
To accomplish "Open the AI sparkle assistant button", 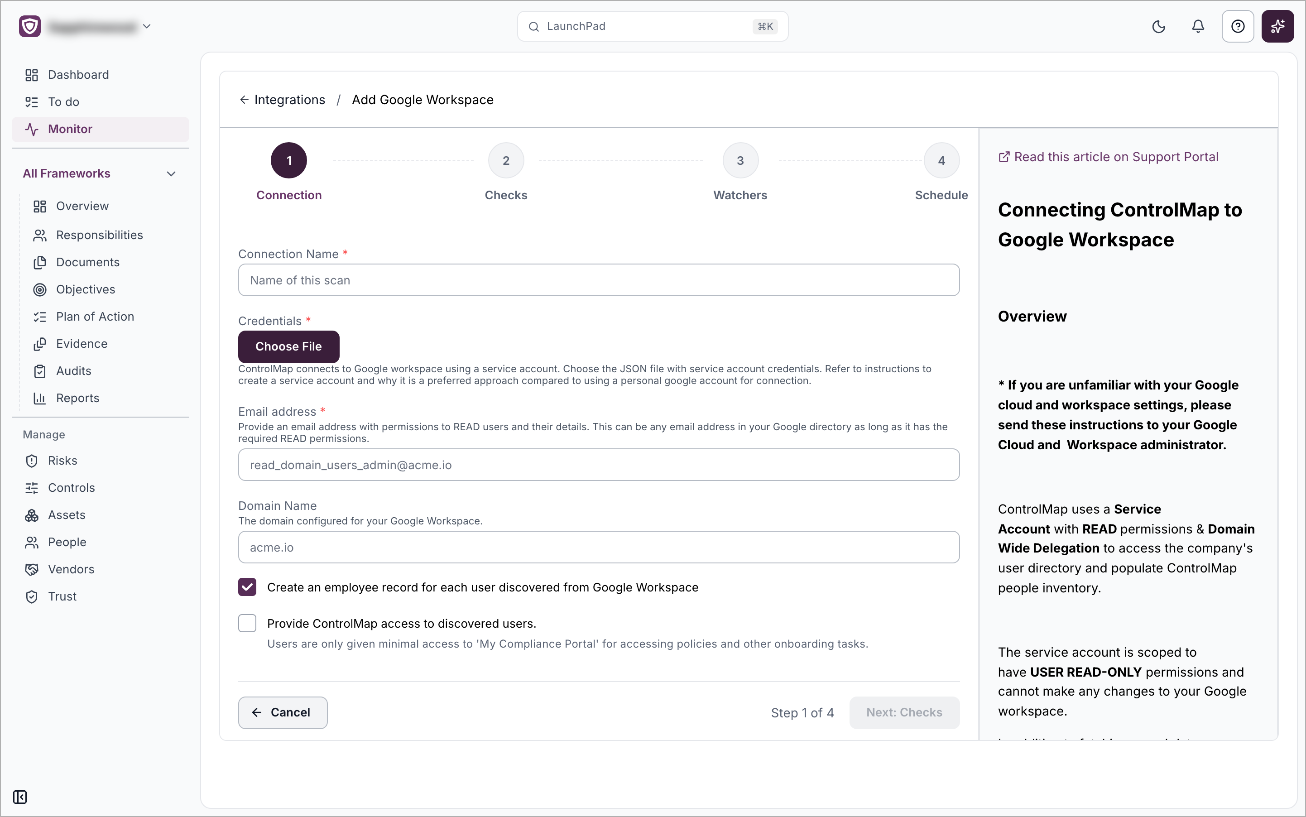I will point(1277,26).
